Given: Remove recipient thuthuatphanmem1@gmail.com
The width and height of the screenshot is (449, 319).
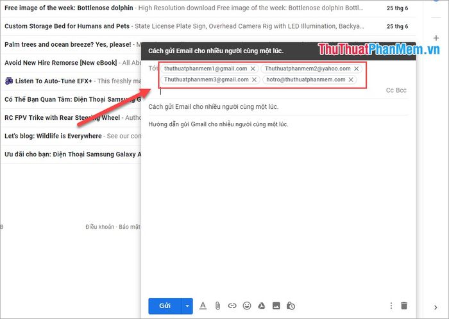Looking at the screenshot, I should (253, 69).
